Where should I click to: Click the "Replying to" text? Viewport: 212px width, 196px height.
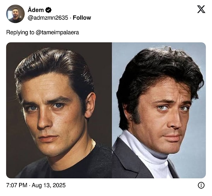pos(20,32)
